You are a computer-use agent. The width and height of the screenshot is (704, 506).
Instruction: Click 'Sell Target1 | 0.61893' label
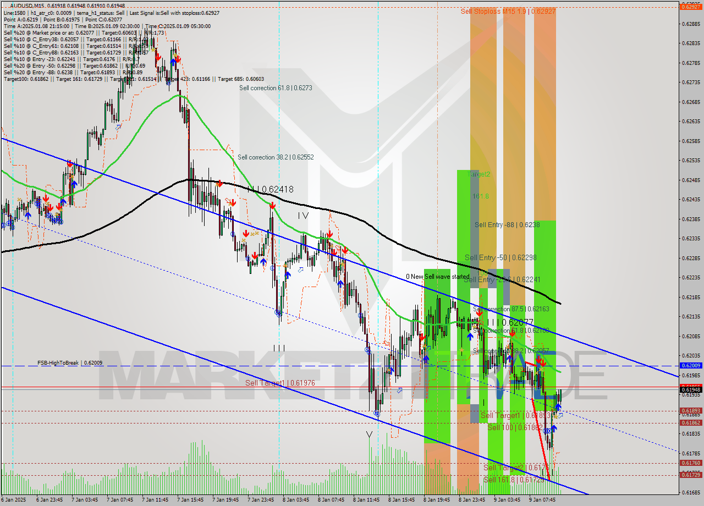click(x=516, y=415)
